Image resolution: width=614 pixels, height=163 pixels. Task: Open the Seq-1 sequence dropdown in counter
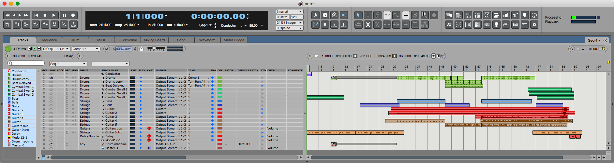pos(205,25)
